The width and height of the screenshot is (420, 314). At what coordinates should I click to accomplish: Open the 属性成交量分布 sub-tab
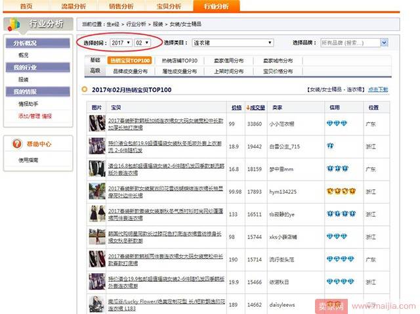tap(179, 72)
